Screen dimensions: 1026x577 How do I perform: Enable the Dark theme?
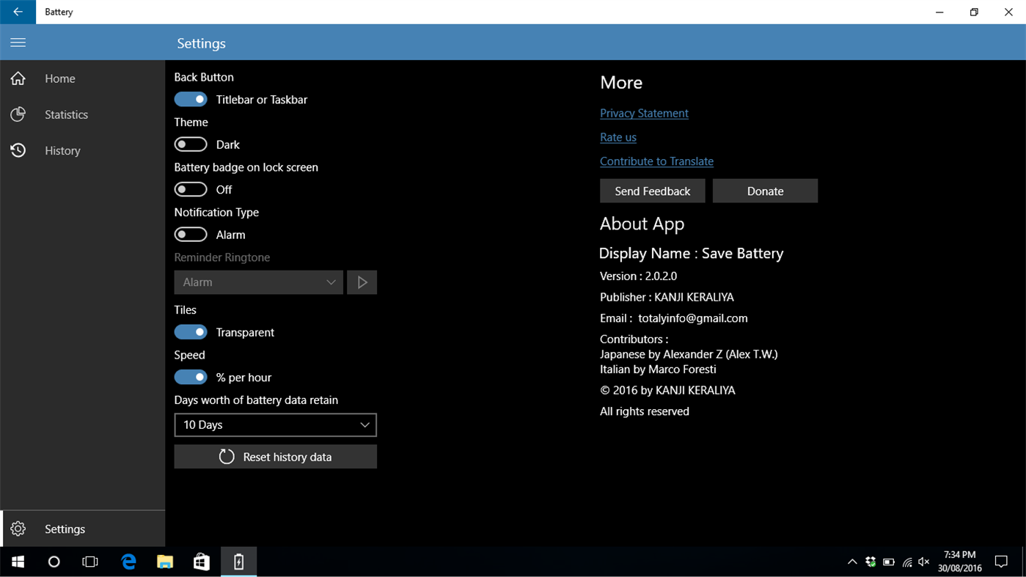click(x=191, y=144)
